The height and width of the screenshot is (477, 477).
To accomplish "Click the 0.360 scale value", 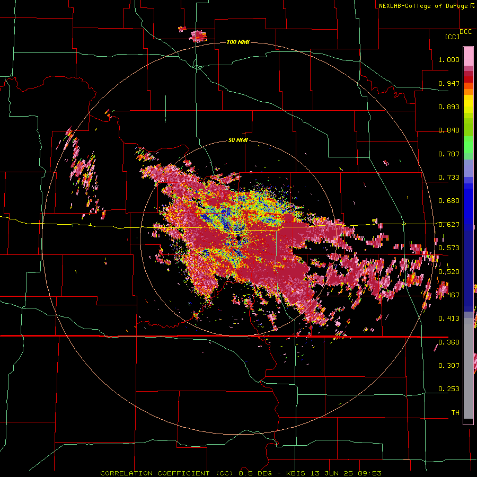I will (449, 342).
